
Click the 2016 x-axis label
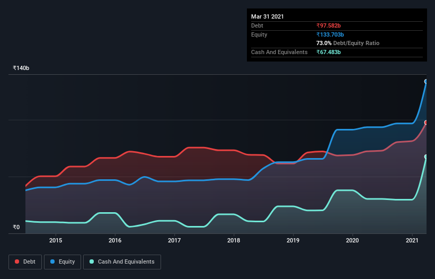pyautogui.click(x=115, y=240)
